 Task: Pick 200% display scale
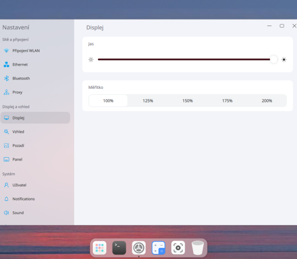click(x=267, y=101)
